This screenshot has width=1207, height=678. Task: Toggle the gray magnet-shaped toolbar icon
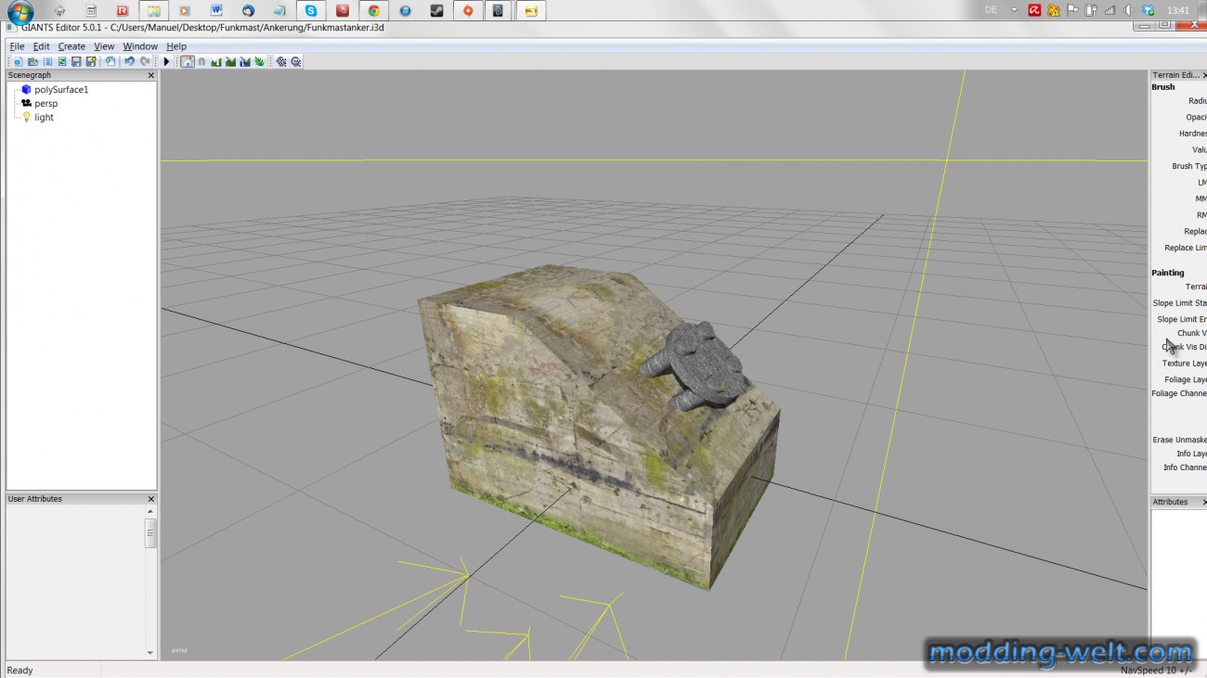tap(201, 62)
